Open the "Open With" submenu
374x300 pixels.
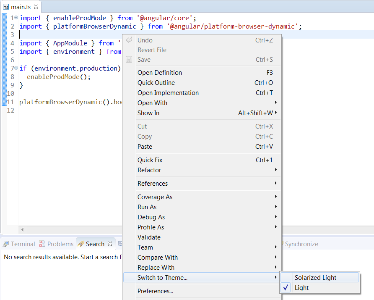[152, 103]
